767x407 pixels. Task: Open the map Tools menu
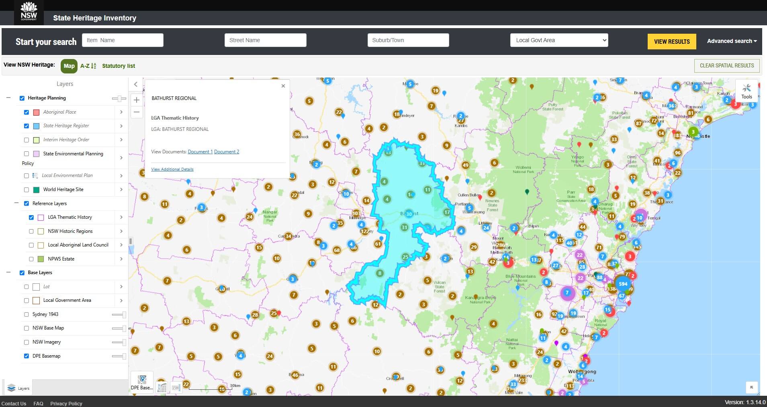click(x=747, y=91)
